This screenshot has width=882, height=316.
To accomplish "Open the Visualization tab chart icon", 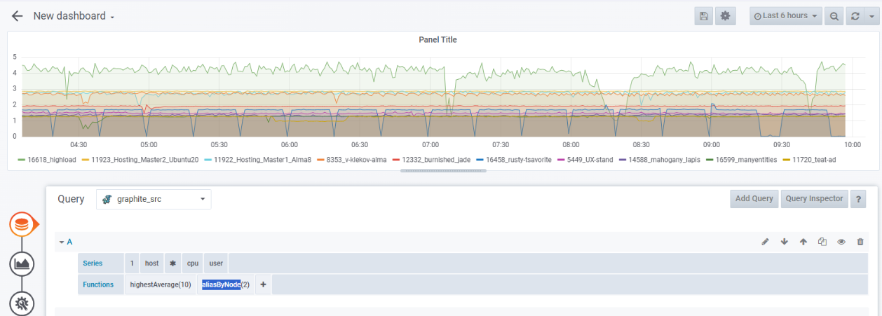I will point(22,263).
